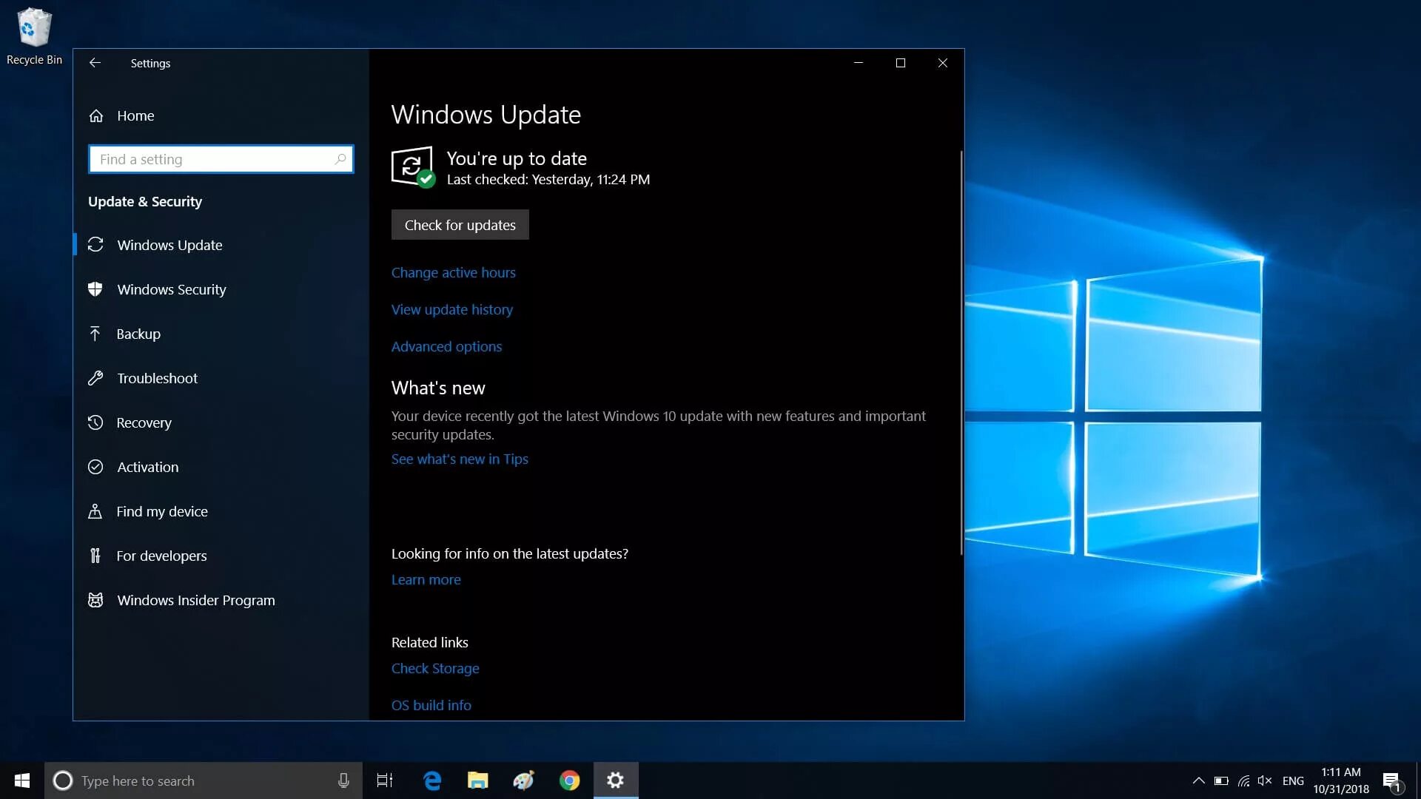
Task: Open Recovery settings
Action: pyautogui.click(x=144, y=422)
